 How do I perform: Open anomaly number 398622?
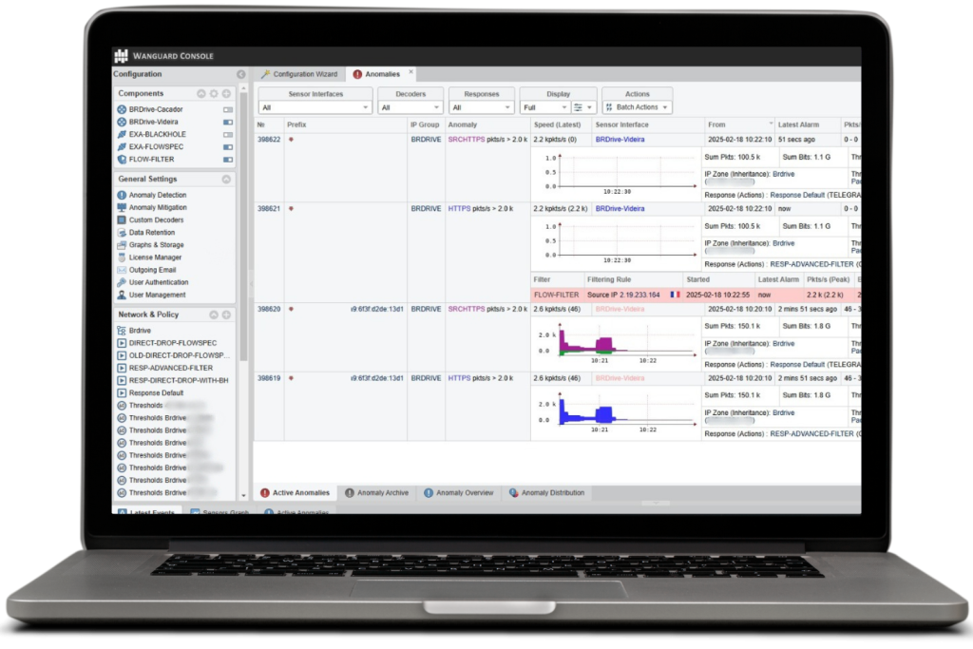point(269,140)
